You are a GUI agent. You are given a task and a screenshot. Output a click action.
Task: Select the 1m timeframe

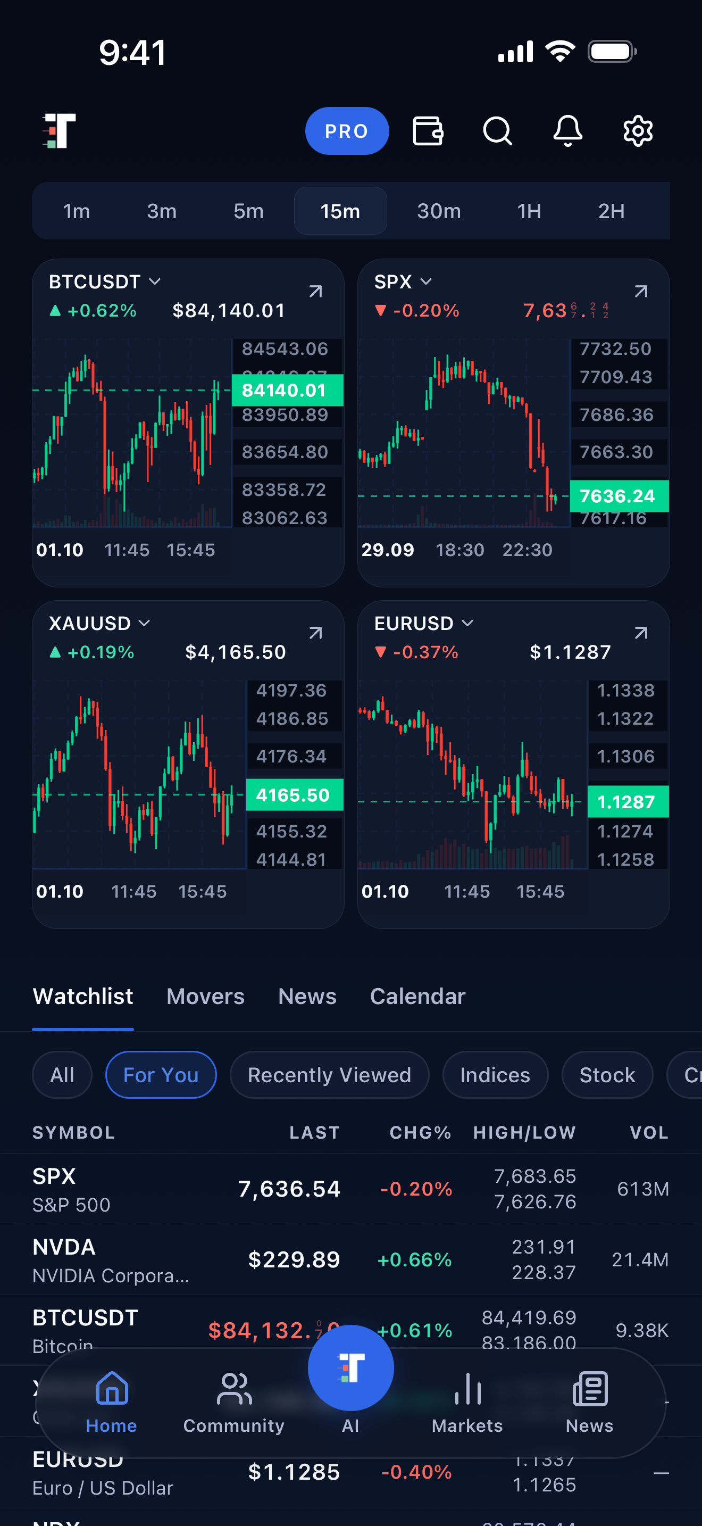coord(77,211)
